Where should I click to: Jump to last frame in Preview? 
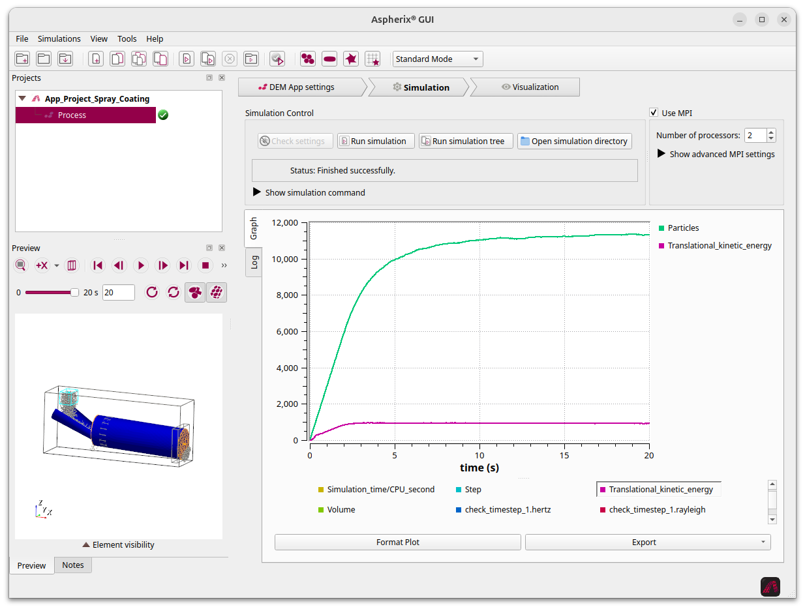pyautogui.click(x=184, y=265)
